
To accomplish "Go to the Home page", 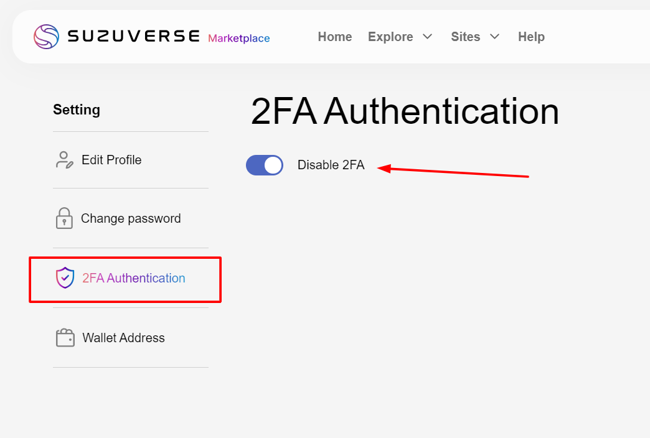I will pos(335,37).
